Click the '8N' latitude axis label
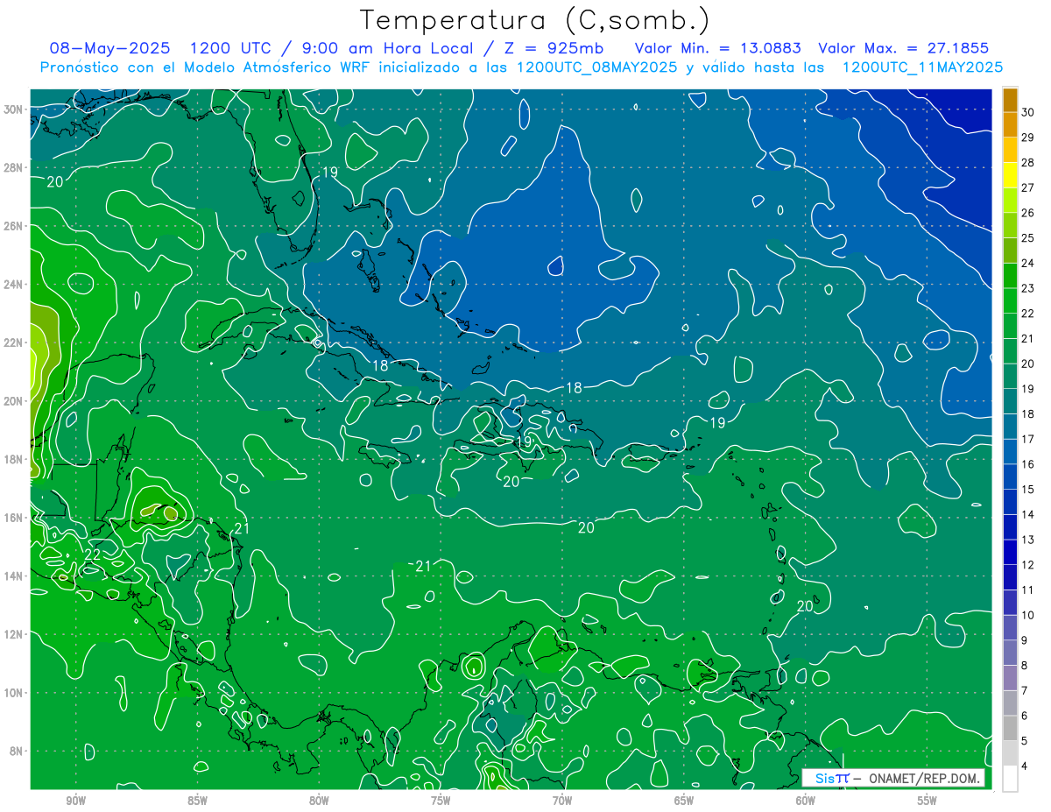Viewport: 1051px width, 812px height. [17, 751]
